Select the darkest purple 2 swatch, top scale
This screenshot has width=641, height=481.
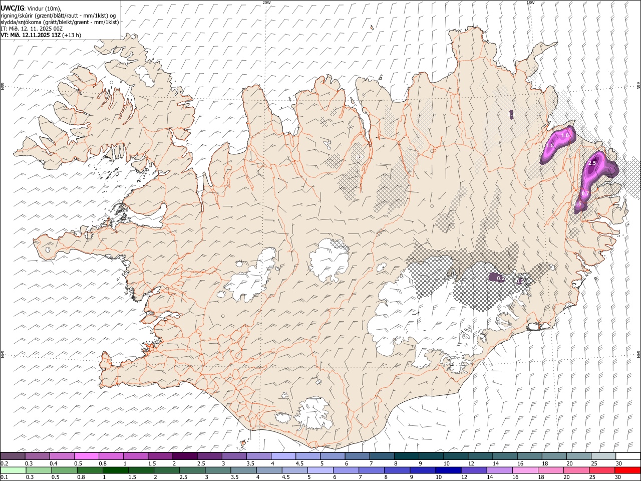tap(185, 456)
